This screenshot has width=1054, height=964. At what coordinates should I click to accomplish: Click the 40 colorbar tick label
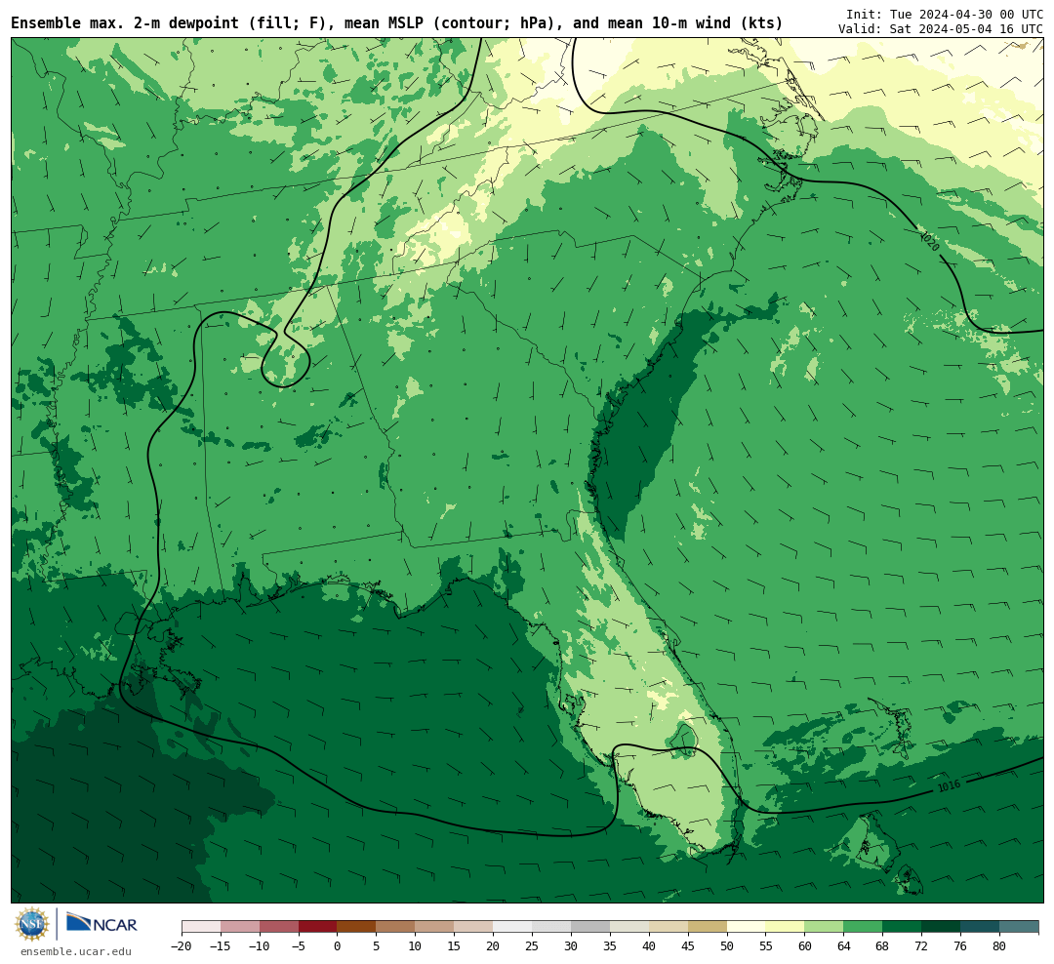point(649,946)
